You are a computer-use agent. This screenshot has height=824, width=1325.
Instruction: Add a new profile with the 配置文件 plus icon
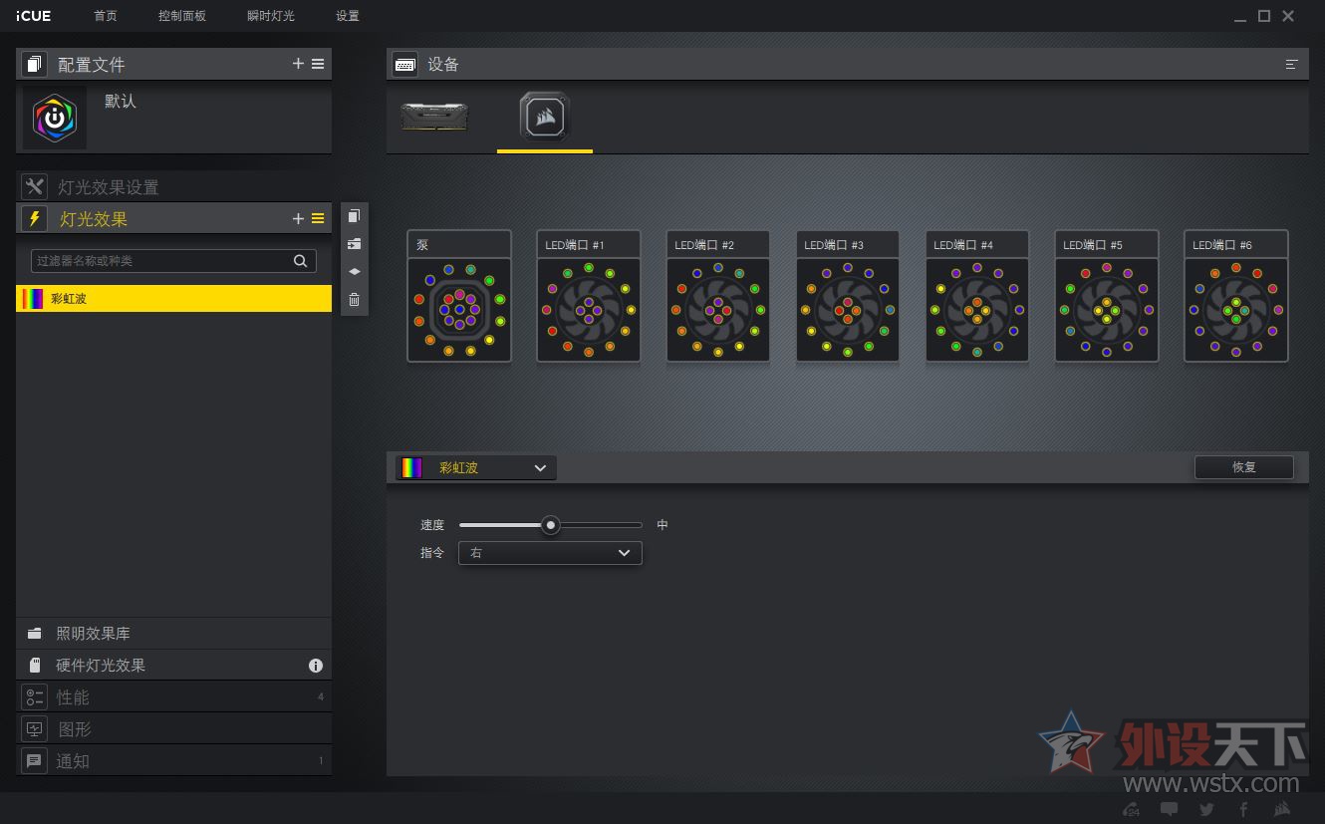pos(298,64)
